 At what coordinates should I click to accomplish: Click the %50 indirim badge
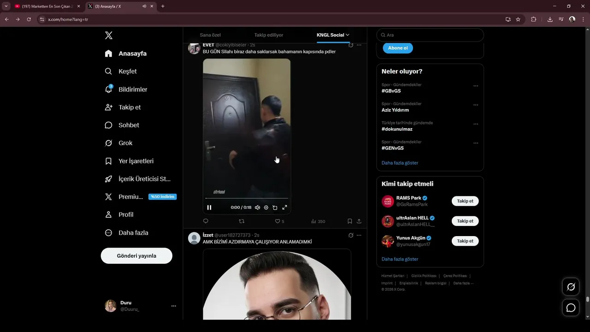(x=163, y=196)
